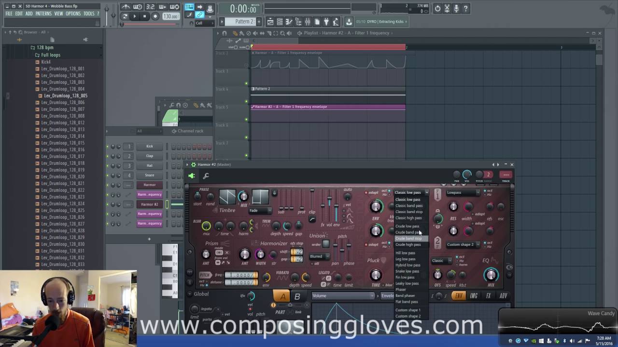This screenshot has height=347, width=618.
Task: Open the PATTERNS menu
Action: coord(43,13)
